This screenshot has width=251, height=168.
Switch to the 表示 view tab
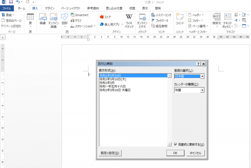pos(145,8)
